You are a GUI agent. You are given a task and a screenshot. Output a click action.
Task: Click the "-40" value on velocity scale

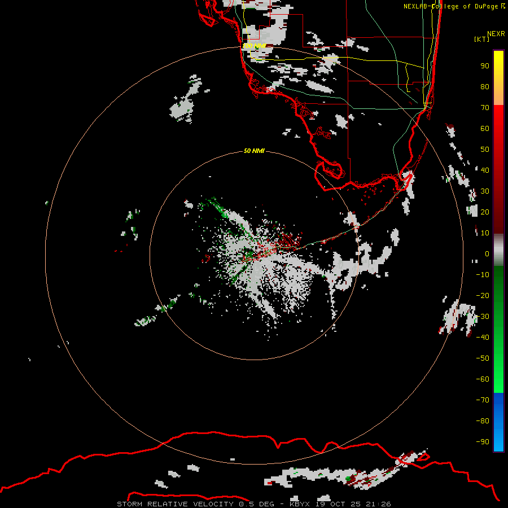click(483, 338)
